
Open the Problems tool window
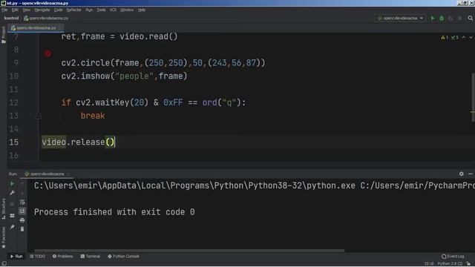pyautogui.click(x=62, y=257)
